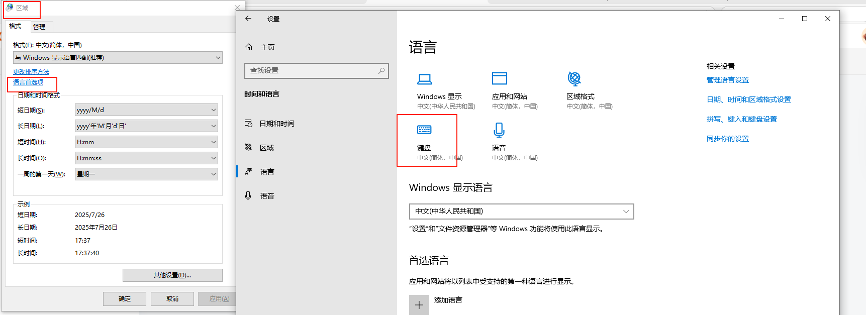Minimize the Settings window
The height and width of the screenshot is (315, 866).
click(x=782, y=19)
